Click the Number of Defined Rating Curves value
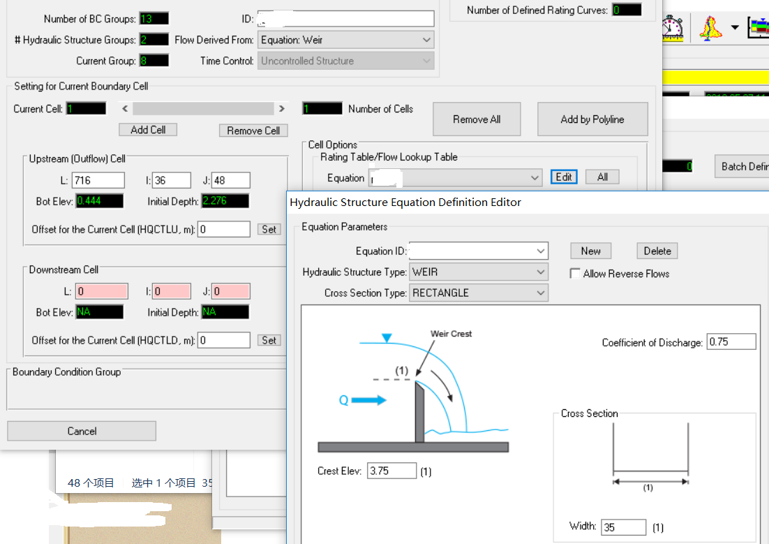Screen dimensions: 769x544 627,10
